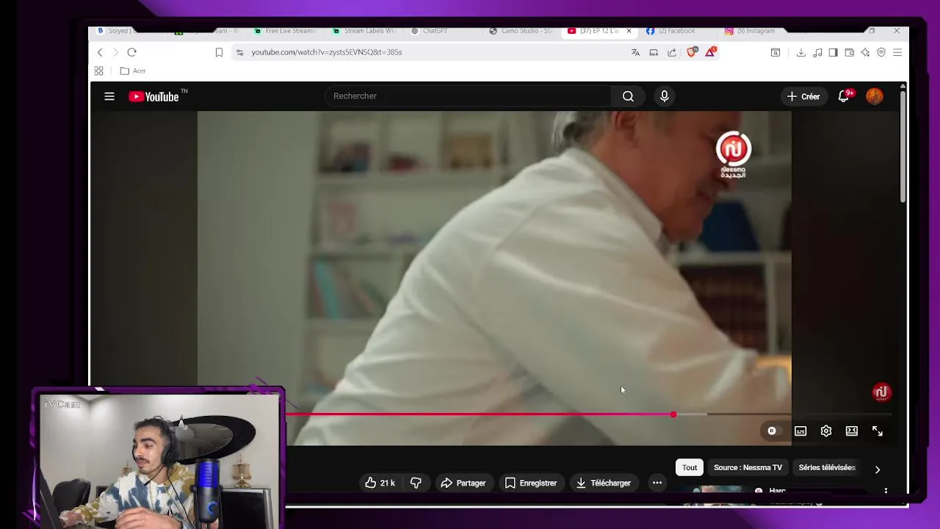The height and width of the screenshot is (529, 940).
Task: Click the Partager share button
Action: click(463, 483)
